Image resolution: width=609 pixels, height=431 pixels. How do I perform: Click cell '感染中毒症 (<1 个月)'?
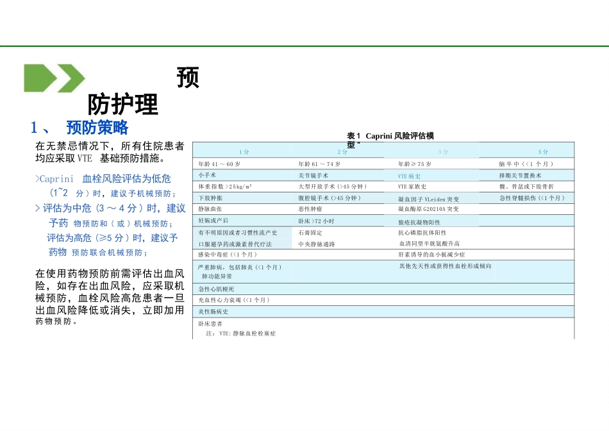click(228, 255)
